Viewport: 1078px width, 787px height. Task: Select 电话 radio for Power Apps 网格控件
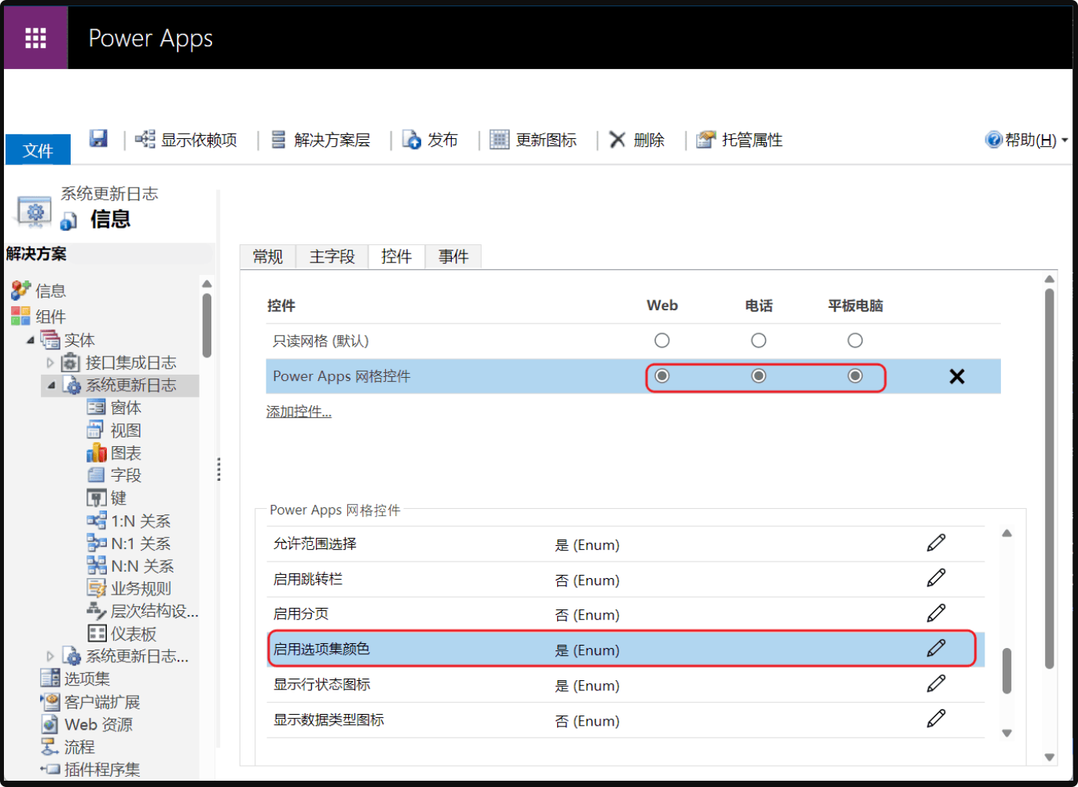pyautogui.click(x=758, y=376)
